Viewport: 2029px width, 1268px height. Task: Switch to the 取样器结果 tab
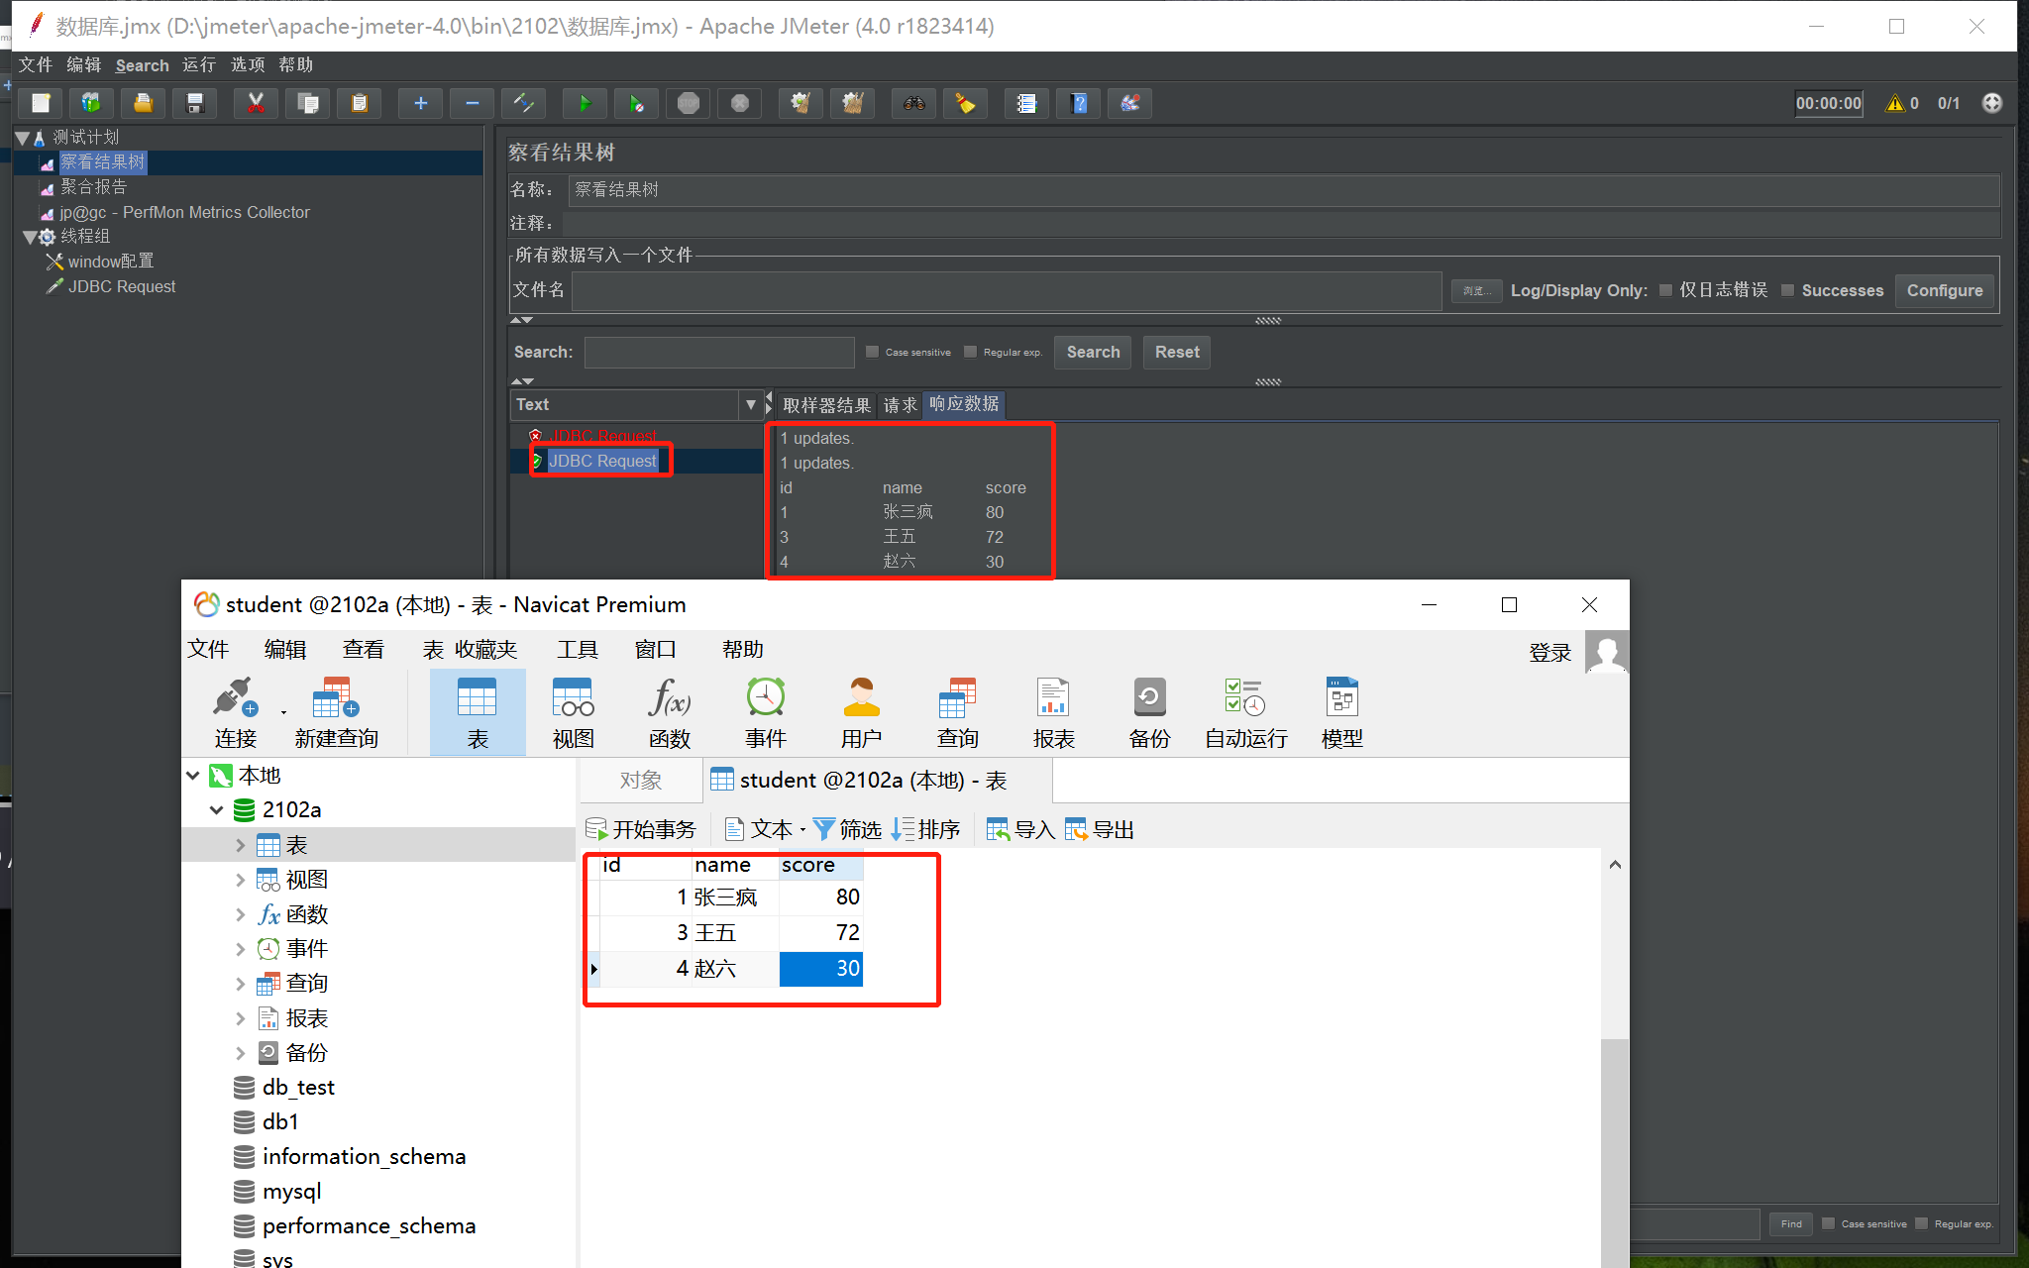(x=826, y=404)
